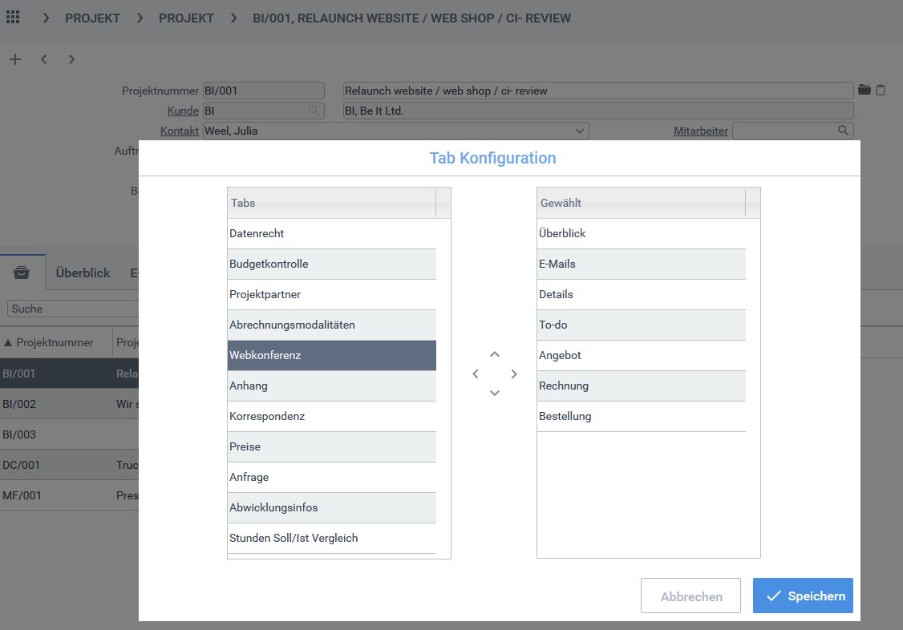Click the BI, Be It Ltd. field

[x=597, y=111]
